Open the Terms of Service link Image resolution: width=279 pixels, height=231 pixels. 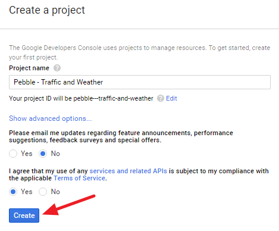point(79,178)
